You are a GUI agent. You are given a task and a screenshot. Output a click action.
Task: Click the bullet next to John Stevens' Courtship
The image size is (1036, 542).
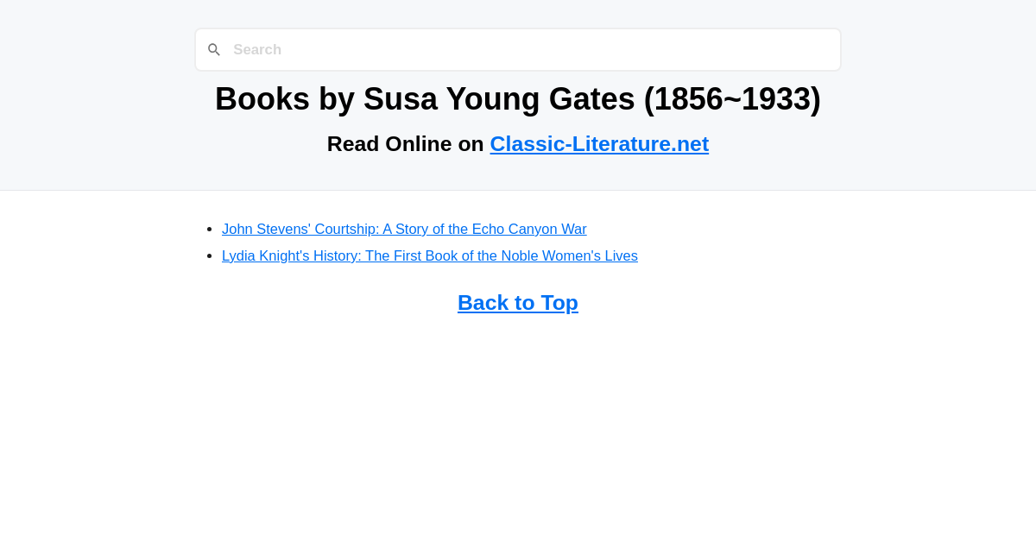click(210, 228)
